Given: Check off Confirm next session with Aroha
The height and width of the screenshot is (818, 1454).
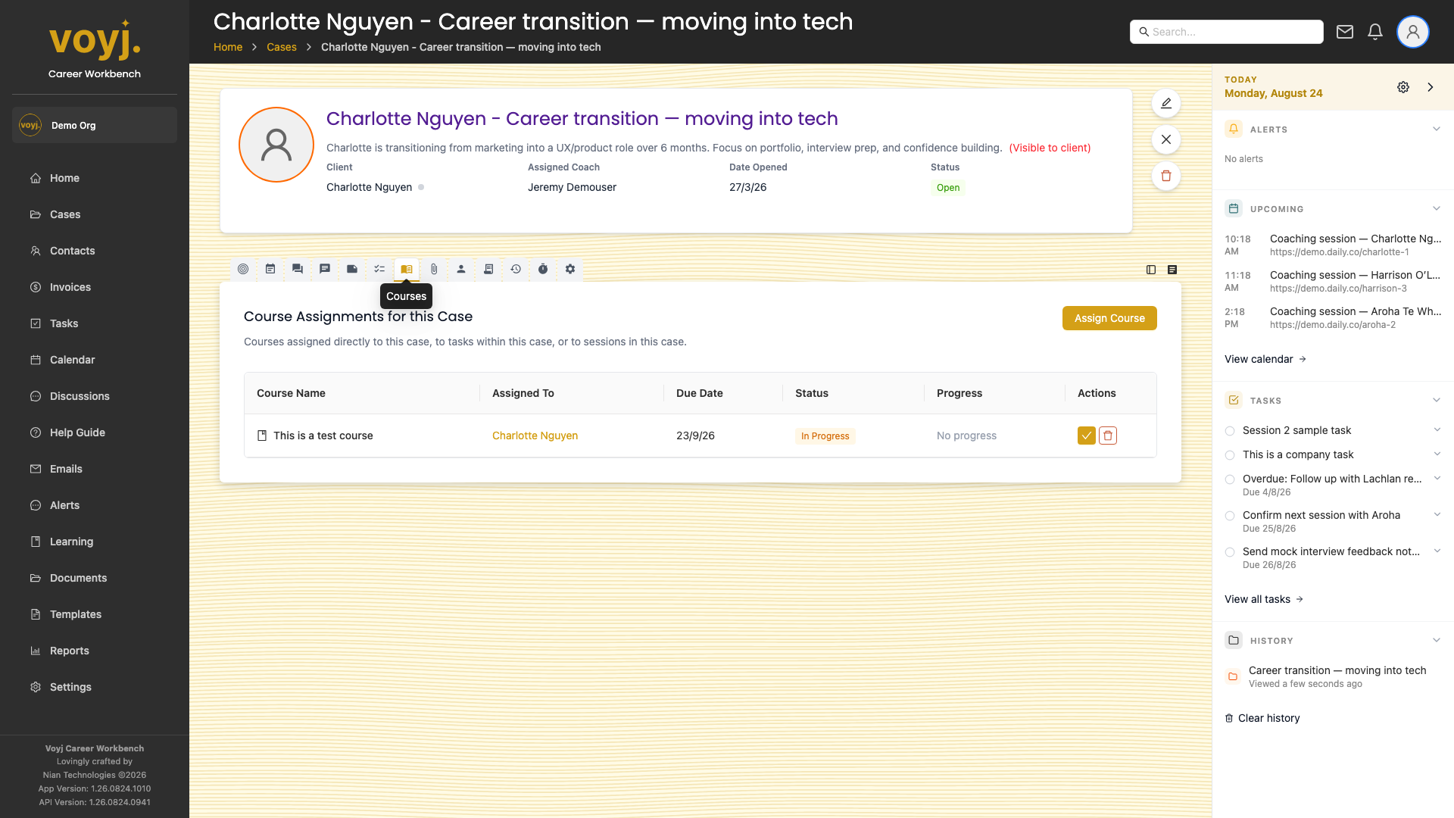Looking at the screenshot, I should 1230,516.
